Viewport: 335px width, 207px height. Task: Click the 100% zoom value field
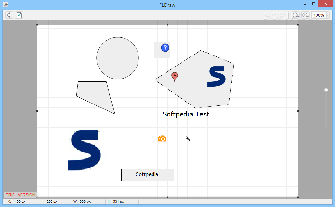point(319,15)
